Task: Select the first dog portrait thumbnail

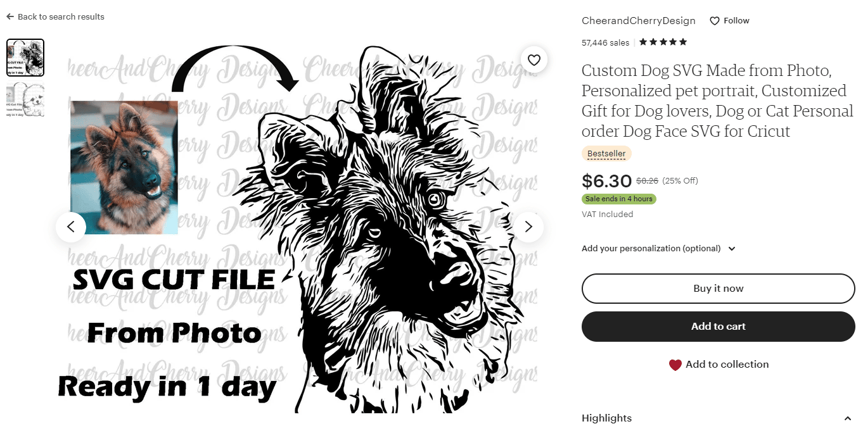Action: [25, 58]
